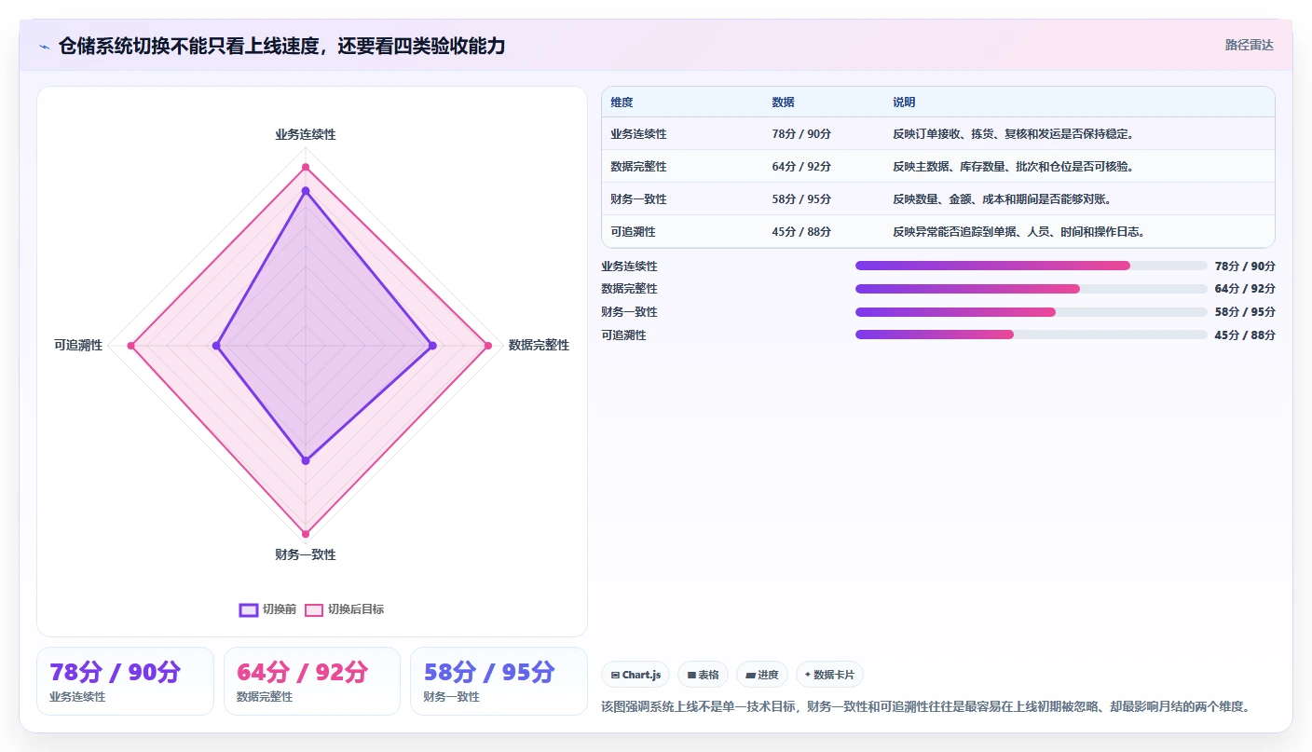Open the 财务一致性 58分 data card
Viewport: 1312px width, 752px height.
[x=499, y=681]
